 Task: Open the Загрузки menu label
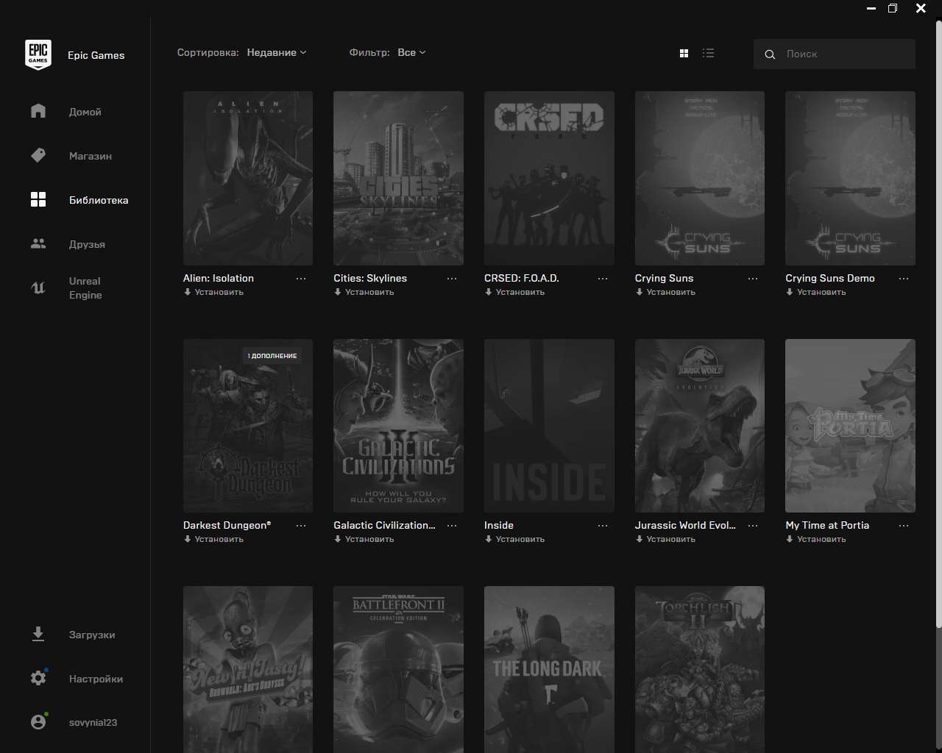(x=92, y=635)
